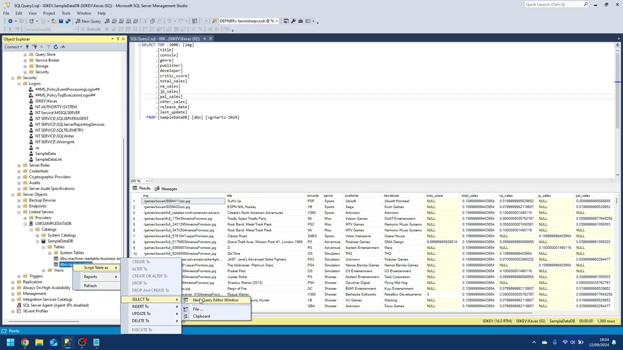Click the Cut toolbar icon

coord(145,21)
